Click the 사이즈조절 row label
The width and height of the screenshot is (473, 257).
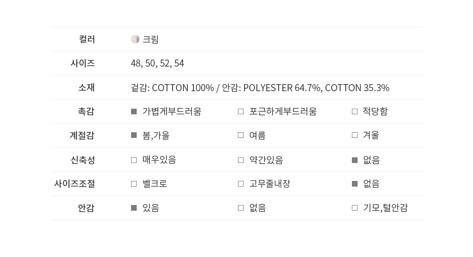pos(75,184)
